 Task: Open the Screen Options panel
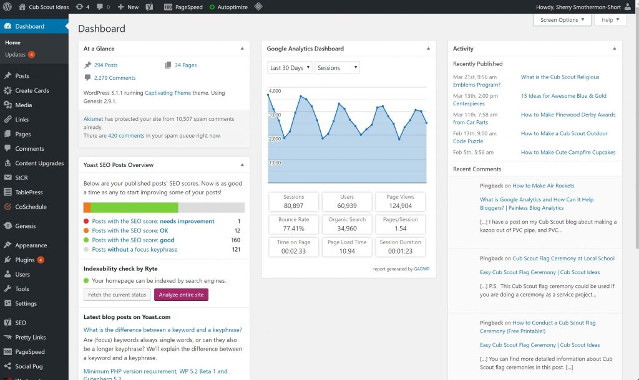point(562,19)
